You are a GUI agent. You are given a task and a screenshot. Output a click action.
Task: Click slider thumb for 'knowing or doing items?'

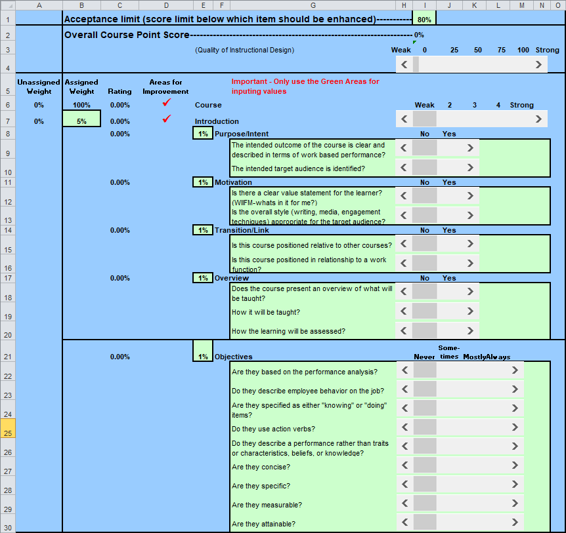tap(425, 408)
